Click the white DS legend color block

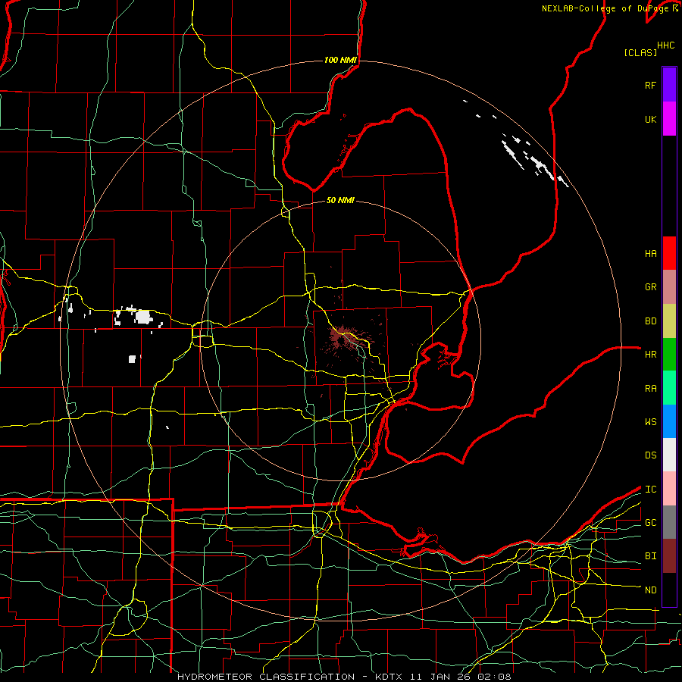pos(669,455)
